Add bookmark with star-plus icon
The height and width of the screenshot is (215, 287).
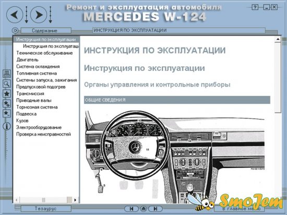coord(7,103)
